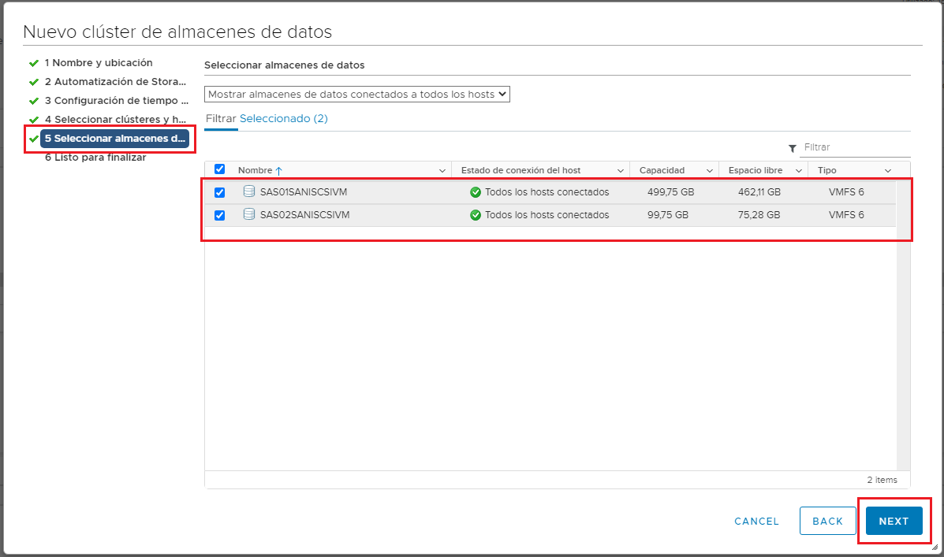Uncheck the SAS02SANISCSIVM datastore row
The width and height of the screenshot is (944, 557).
pos(219,214)
